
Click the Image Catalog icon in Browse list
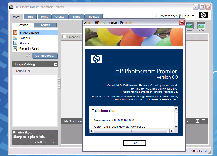point(15,33)
